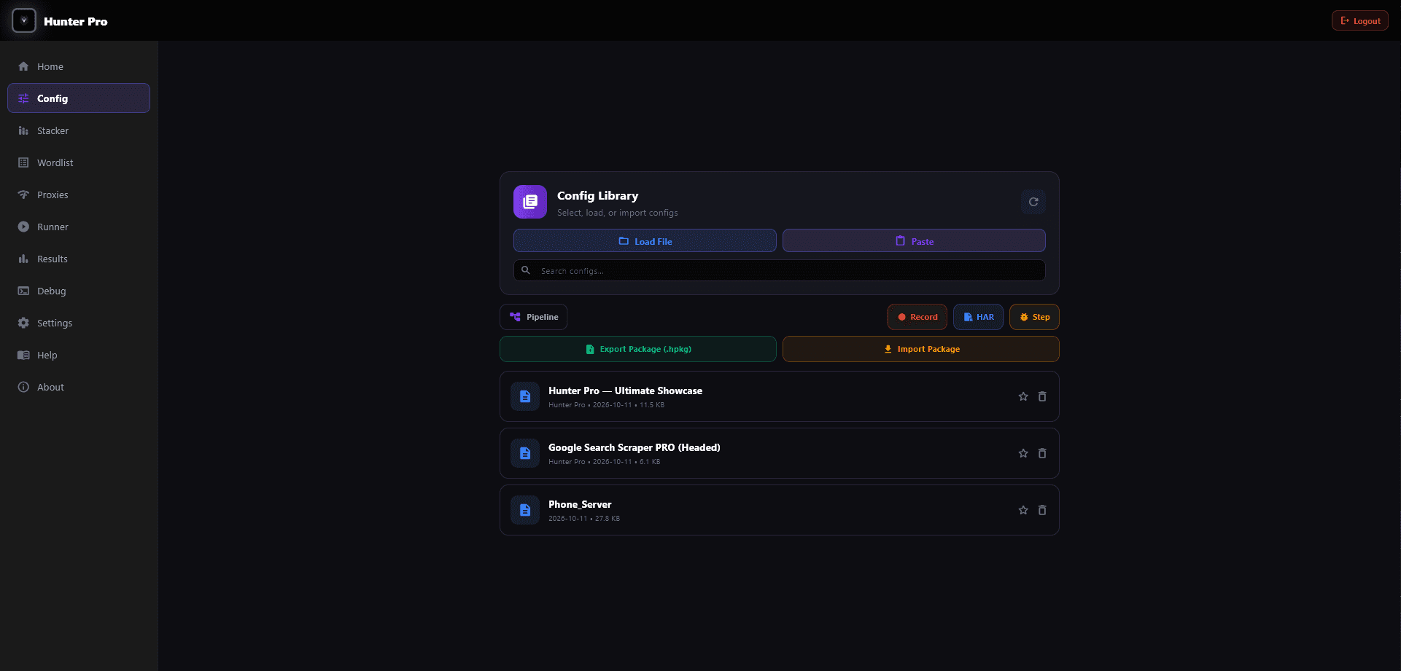Click the Hunter Pro title text
1401x671 pixels.
76,21
